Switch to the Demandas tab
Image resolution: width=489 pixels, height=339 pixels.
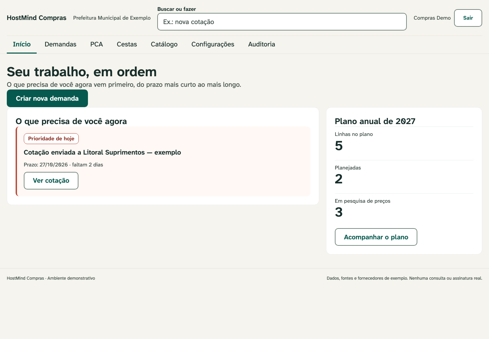[x=60, y=44]
